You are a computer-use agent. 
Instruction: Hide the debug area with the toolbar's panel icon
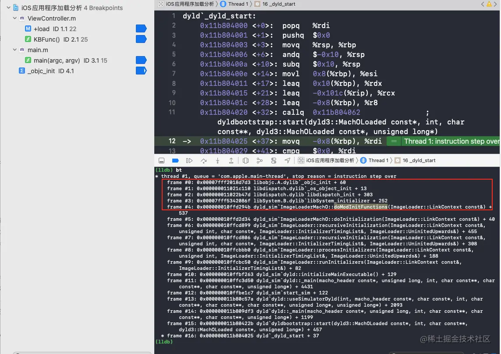point(162,160)
